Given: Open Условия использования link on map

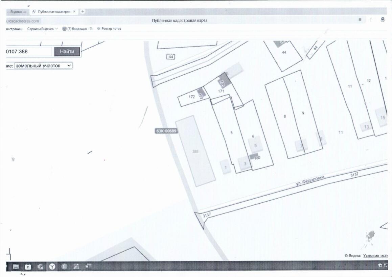Looking at the screenshot, I should (375, 256).
